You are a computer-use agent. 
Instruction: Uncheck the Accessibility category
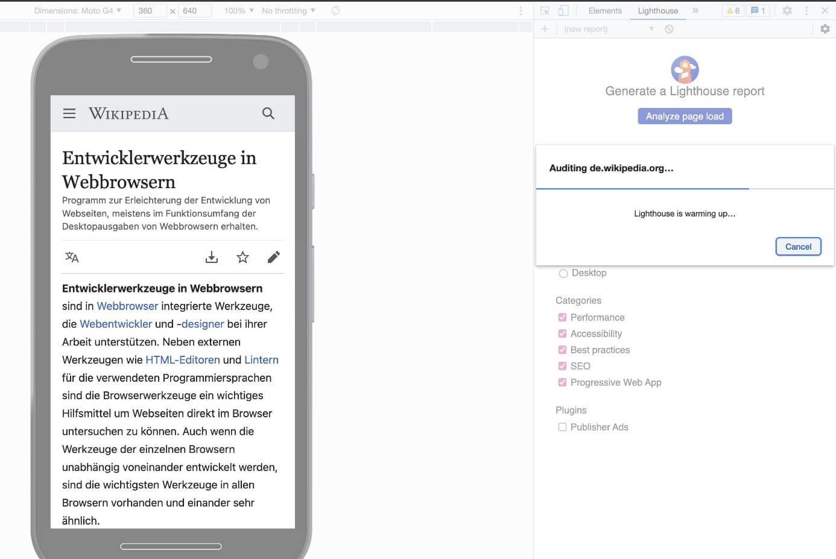coord(562,333)
